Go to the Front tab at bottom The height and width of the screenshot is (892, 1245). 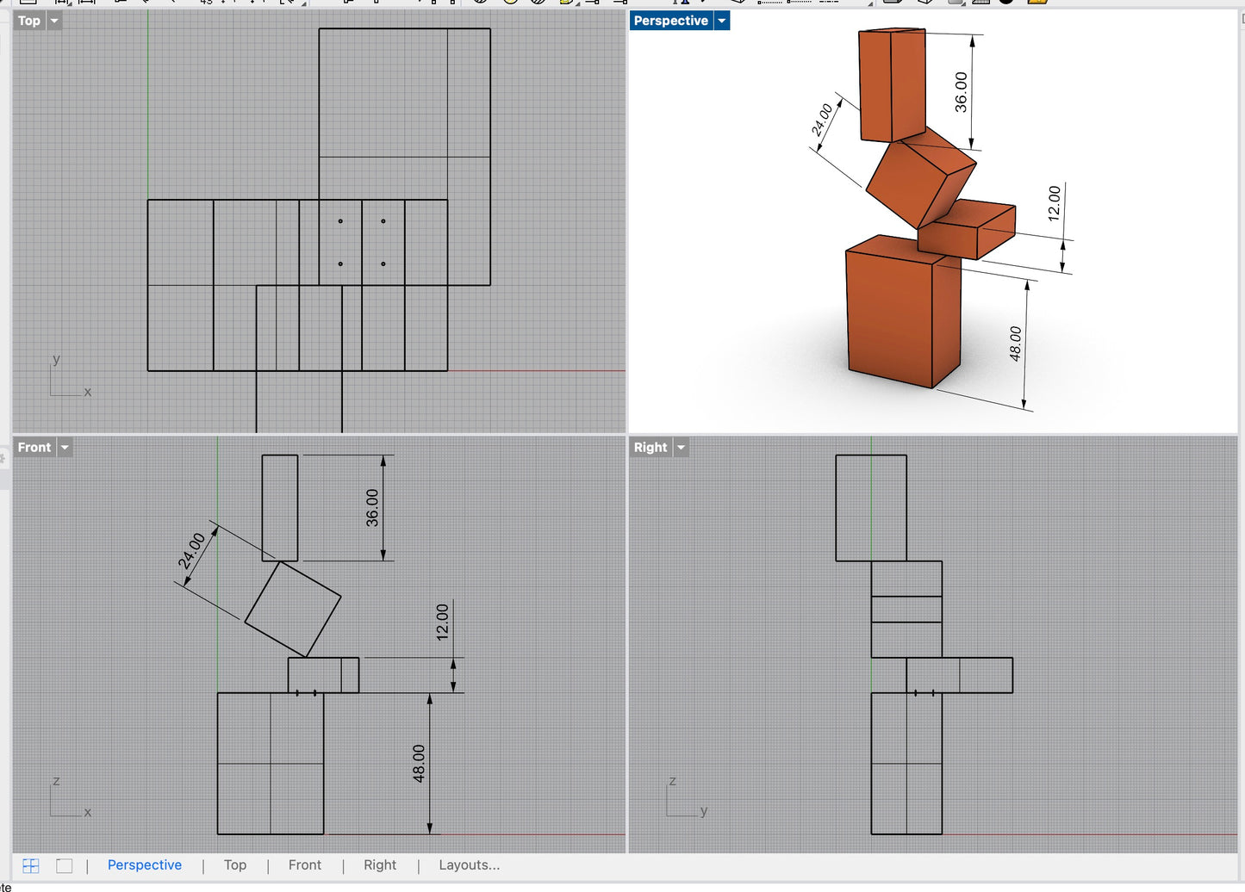tap(305, 865)
